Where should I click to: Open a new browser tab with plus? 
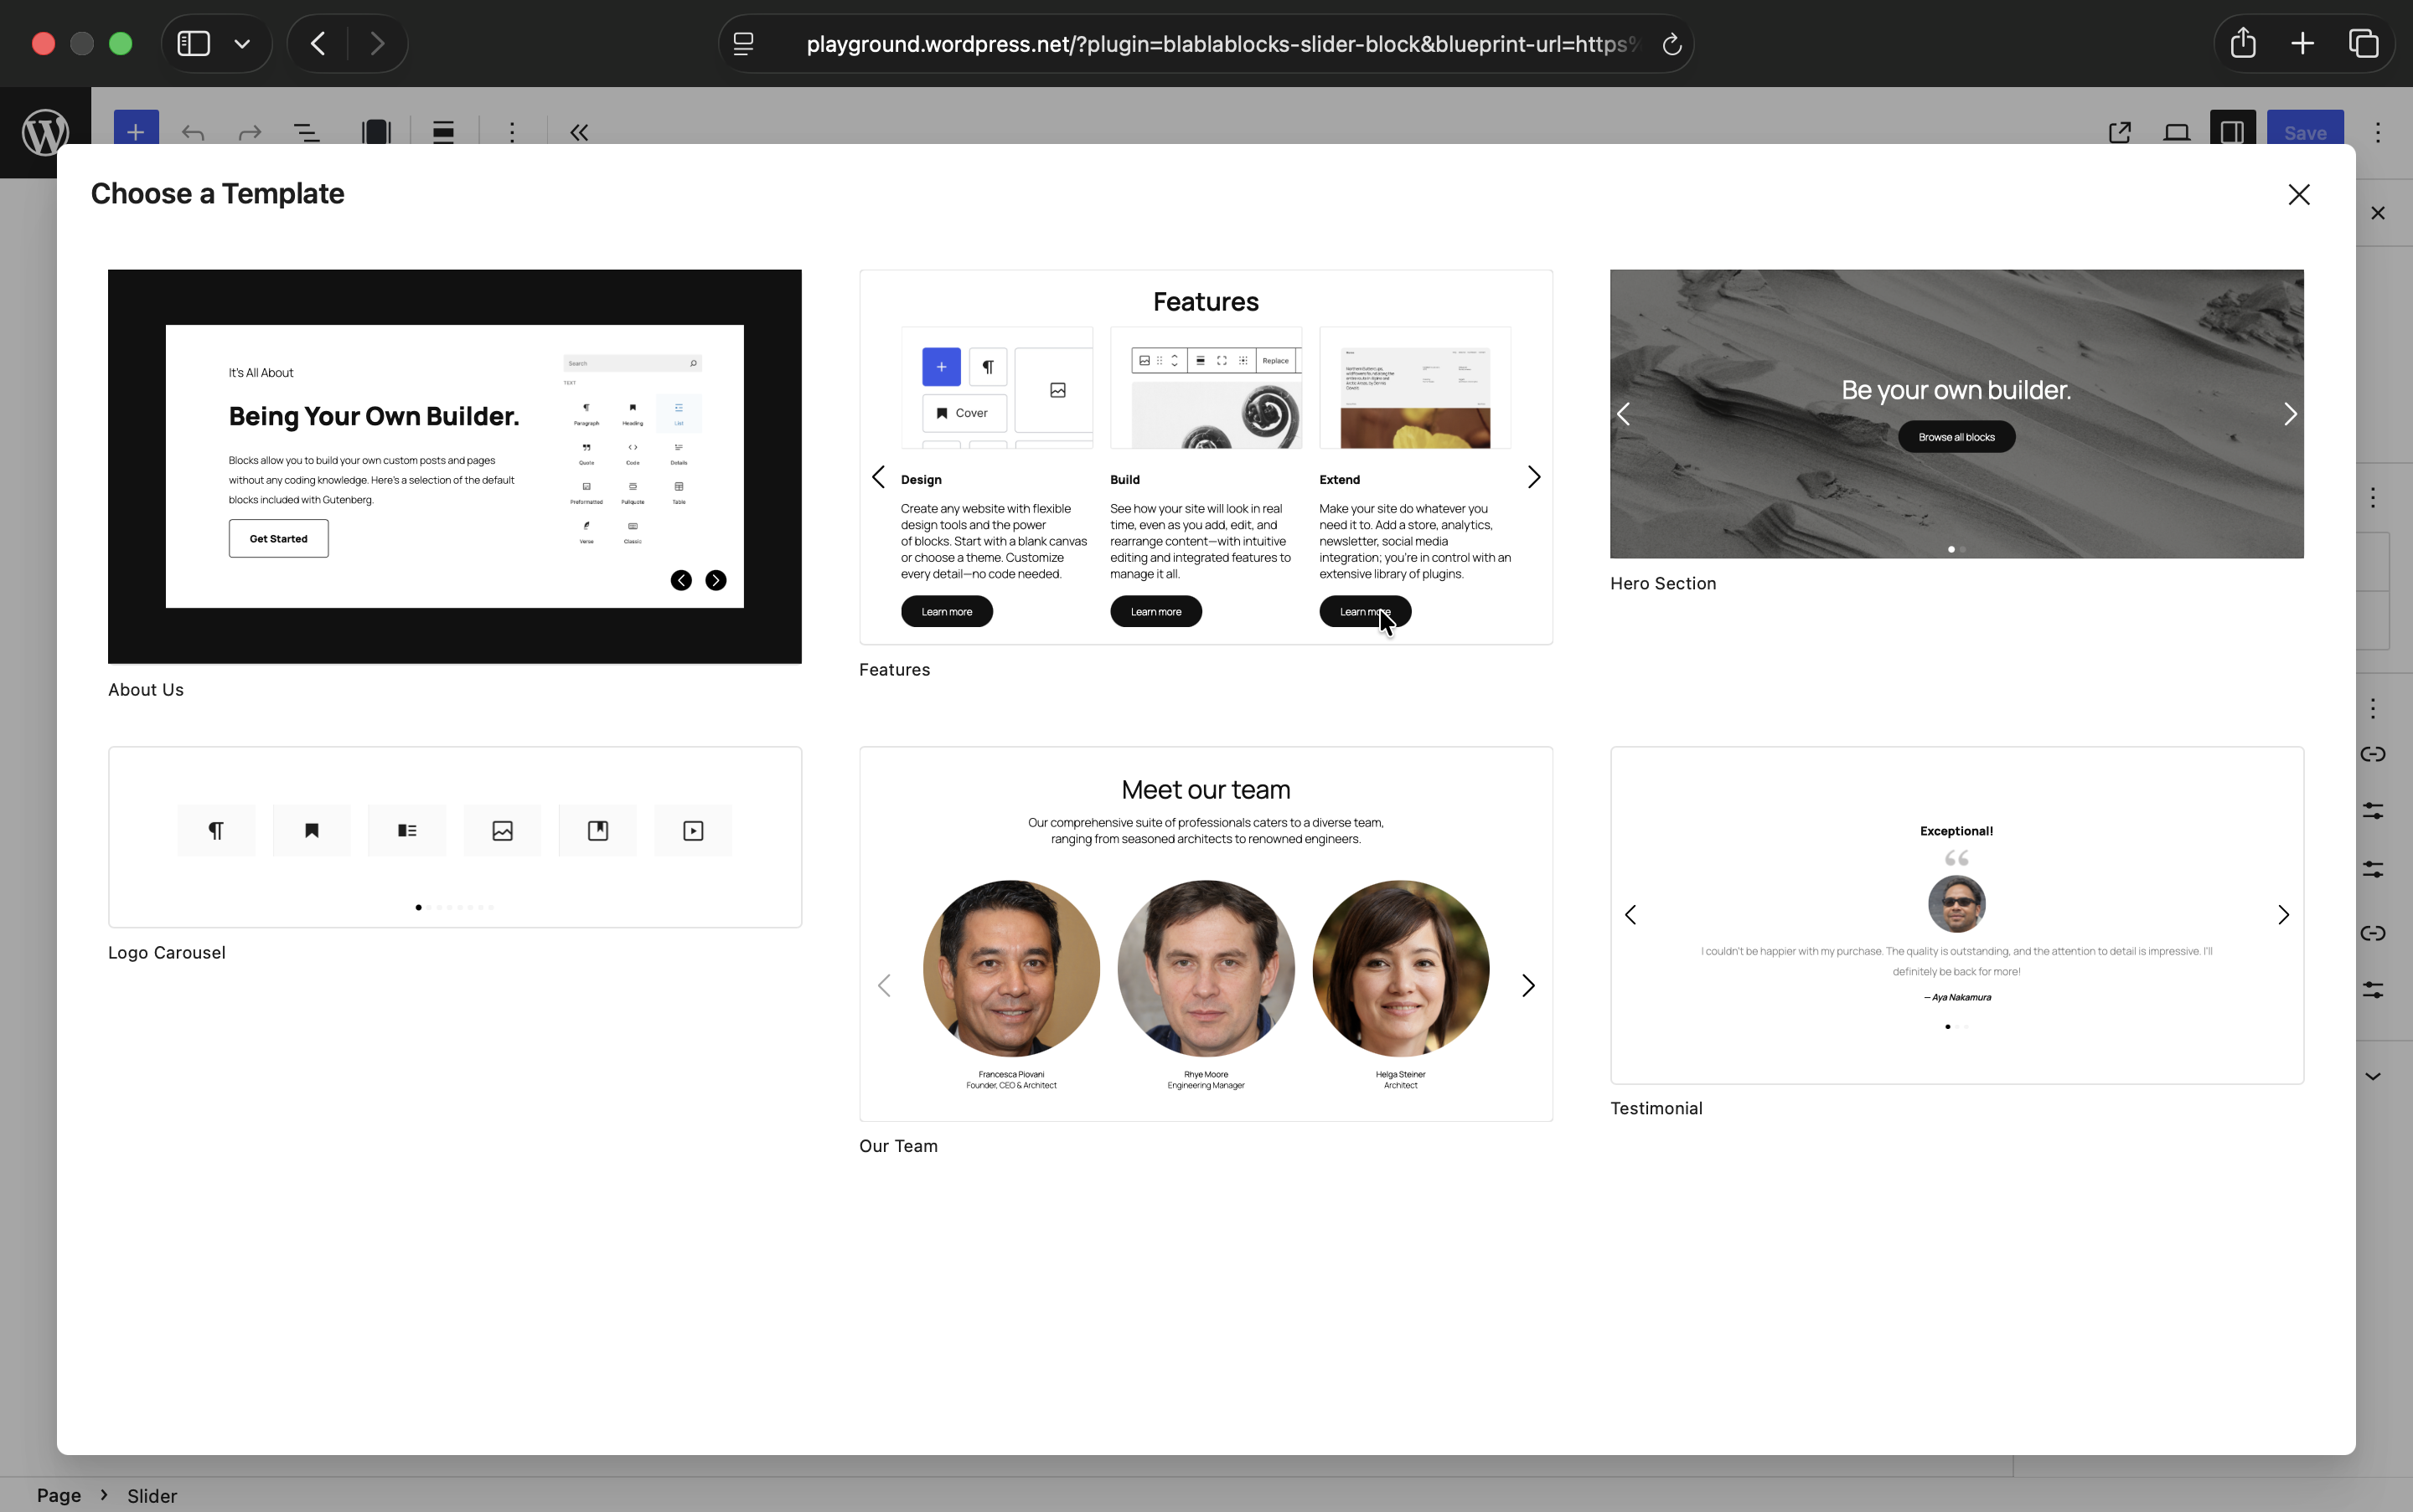coord(2302,44)
